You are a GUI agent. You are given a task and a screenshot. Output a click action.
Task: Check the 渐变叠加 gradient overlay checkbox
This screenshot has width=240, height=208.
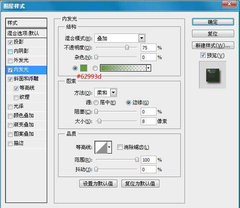click(10, 125)
